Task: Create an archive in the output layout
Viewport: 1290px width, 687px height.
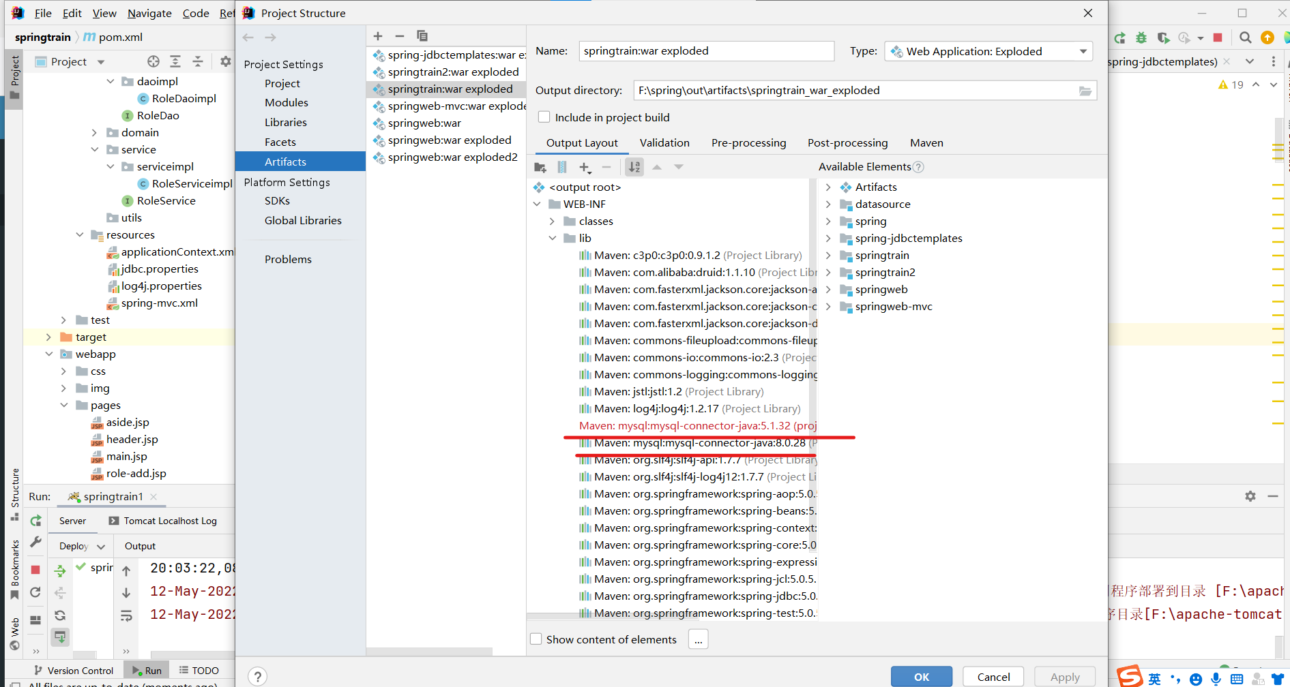Action: click(x=562, y=167)
